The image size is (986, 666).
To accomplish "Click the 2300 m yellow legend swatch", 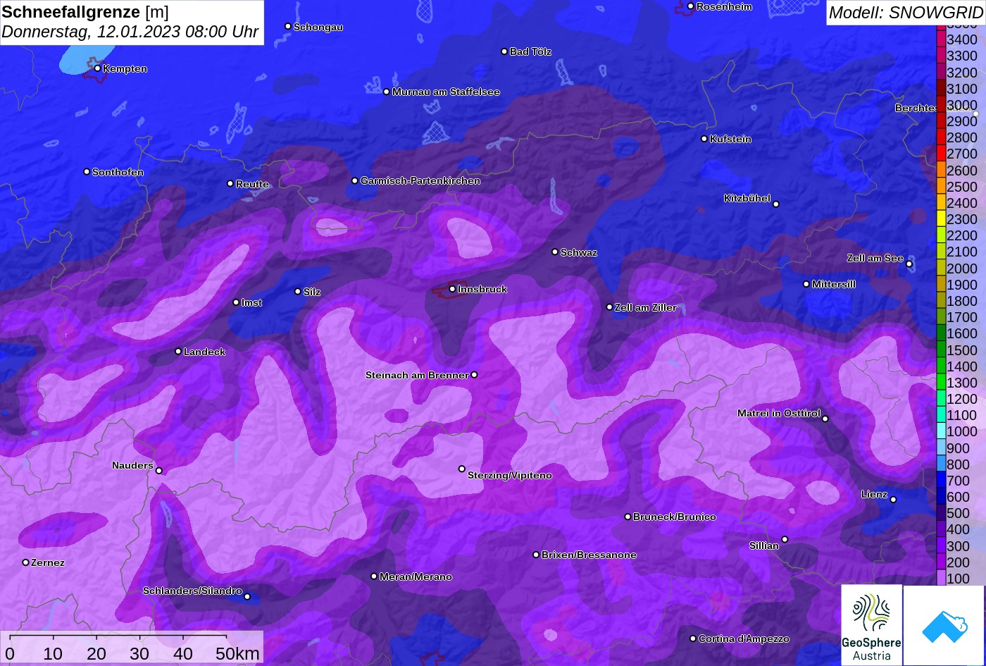I will pos(941,219).
